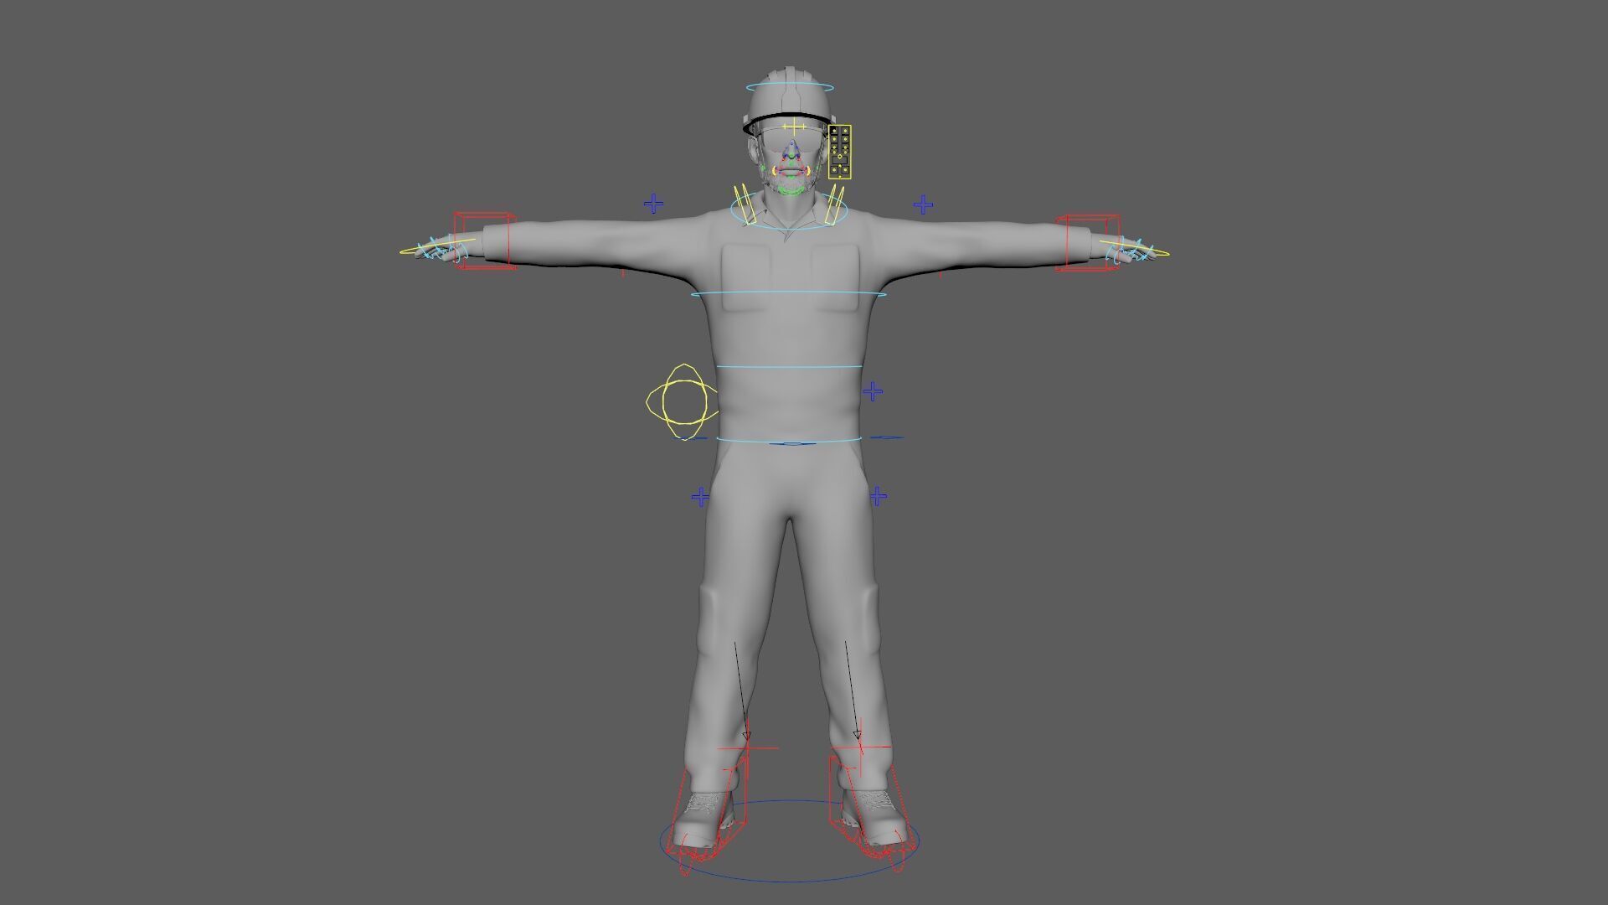The height and width of the screenshot is (905, 1608).
Task: Select the cyan head ring above helmet
Action: tap(791, 87)
